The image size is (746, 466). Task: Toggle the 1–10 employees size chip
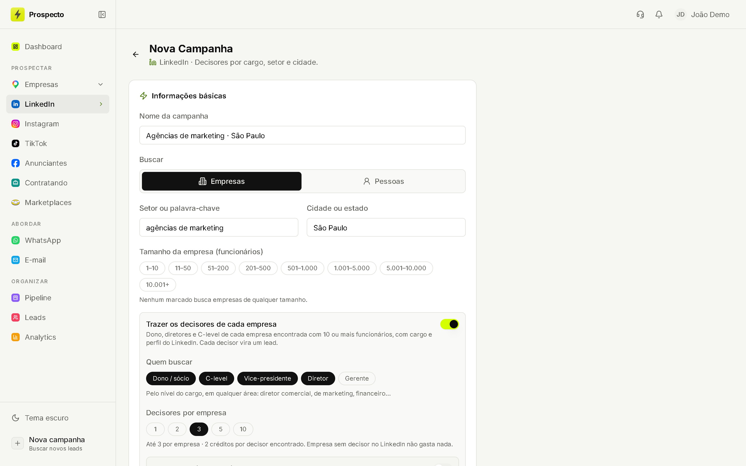[152, 268]
